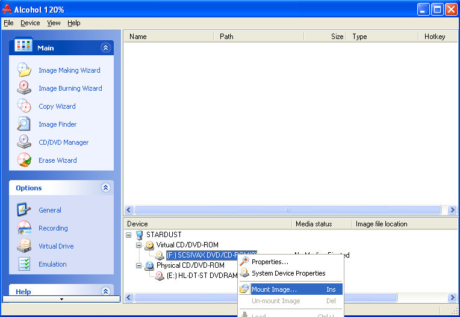The width and height of the screenshot is (460, 317).
Task: Click the F: SCSIVAX drive icon
Action: 160,255
